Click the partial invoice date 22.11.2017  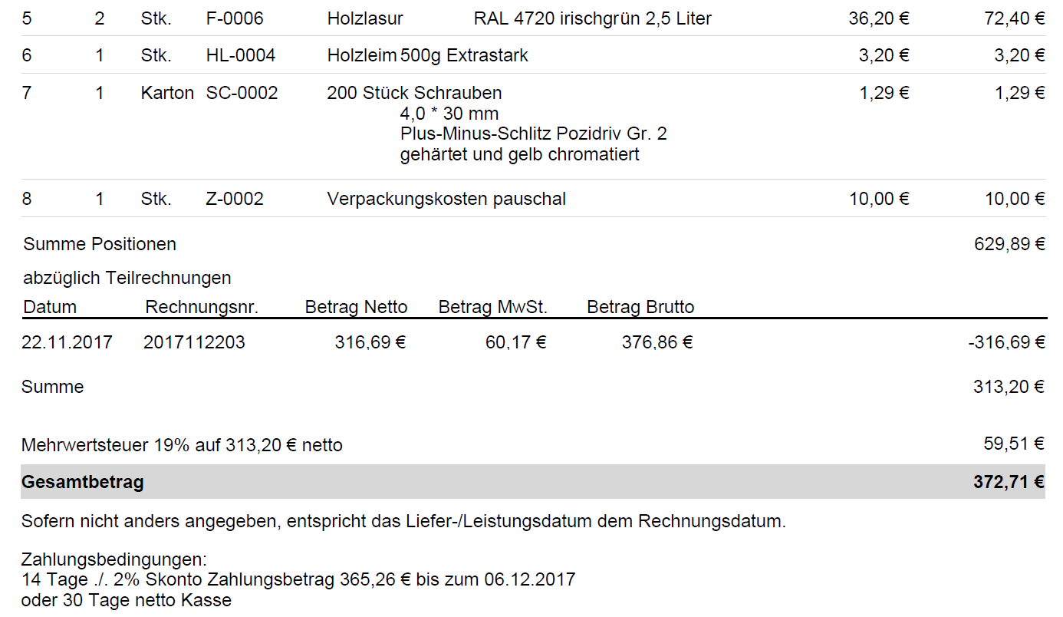tap(67, 342)
